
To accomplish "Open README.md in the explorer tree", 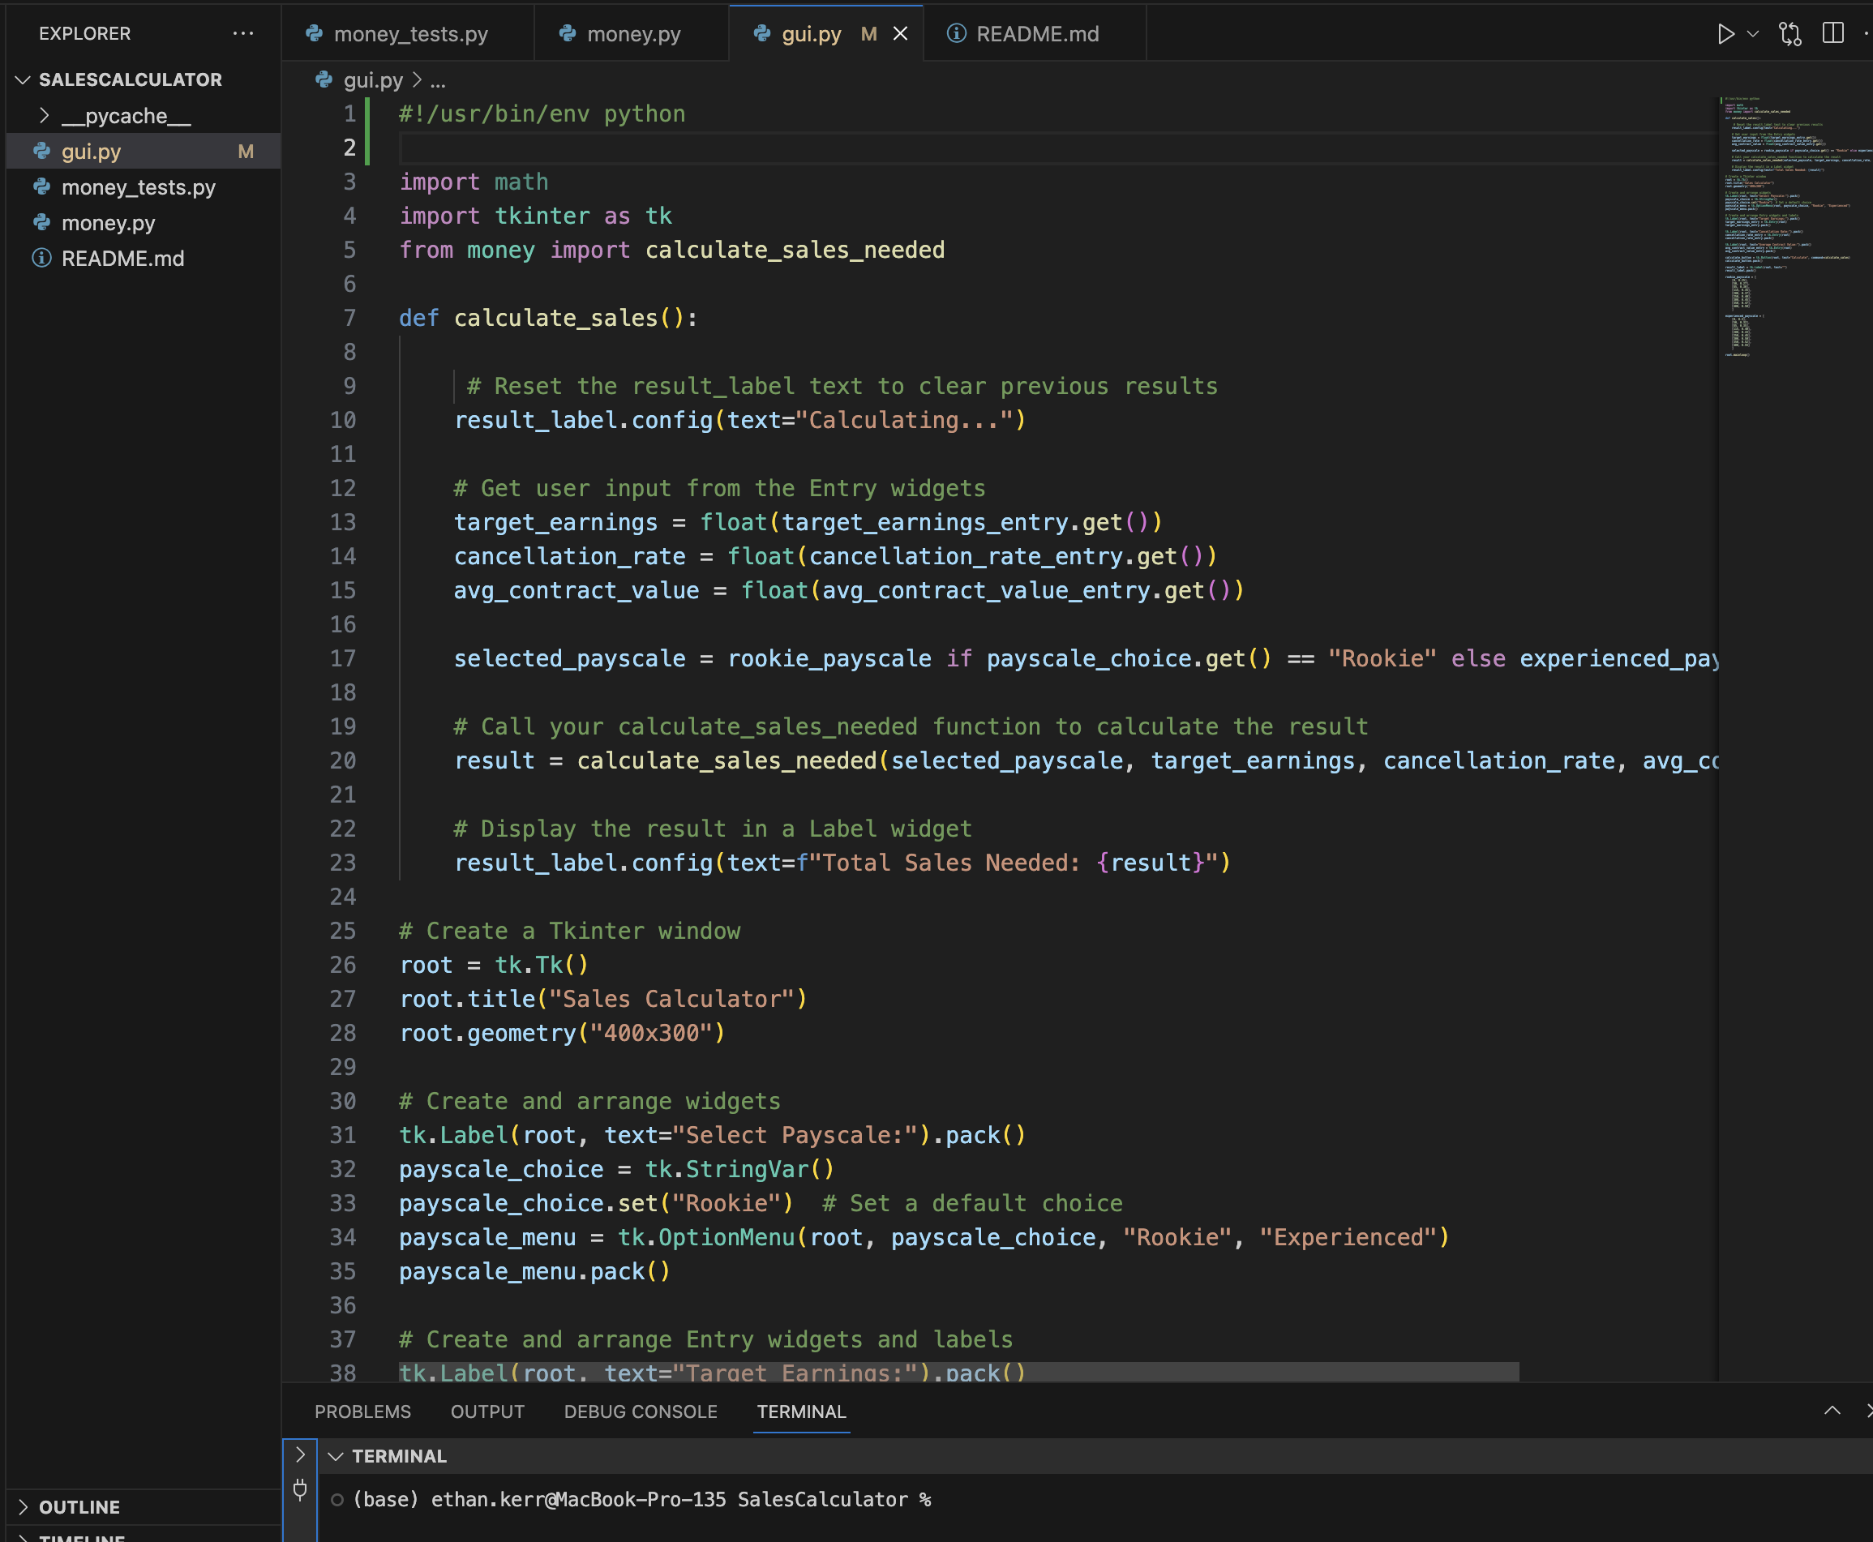I will point(122,259).
